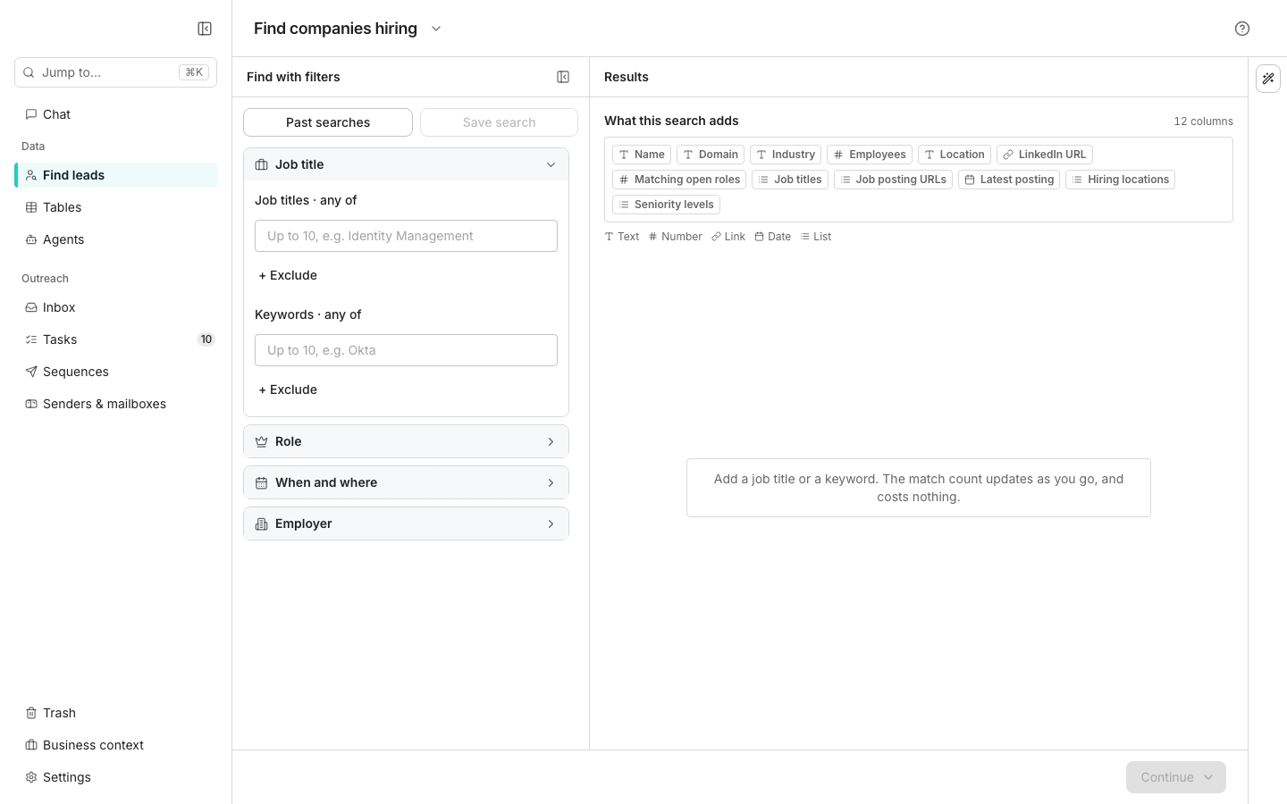Open Senders & mailboxes
Image resolution: width=1287 pixels, height=804 pixels.
(116, 404)
